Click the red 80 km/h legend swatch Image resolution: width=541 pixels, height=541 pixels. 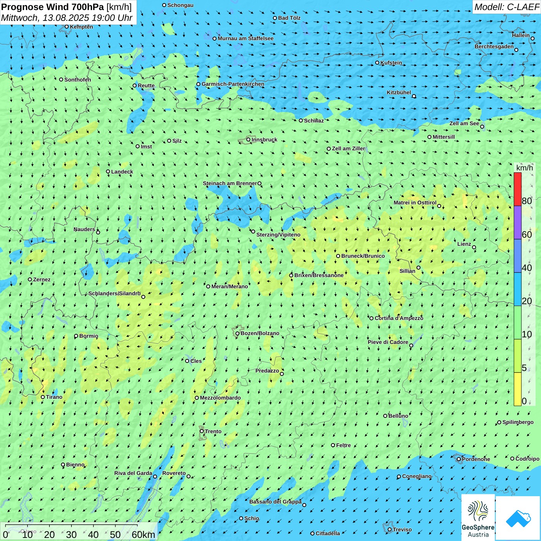pos(517,189)
